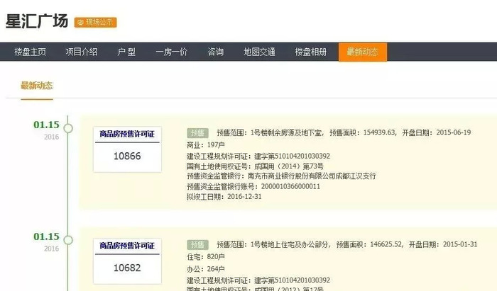Click the 南充市商业银行 supervising bank line
This screenshot has height=291, width=497.
pyautogui.click(x=281, y=176)
